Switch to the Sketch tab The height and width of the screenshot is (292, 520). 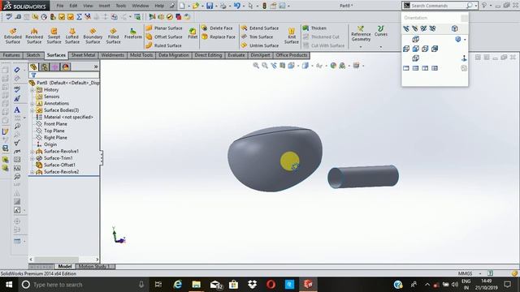33,55
